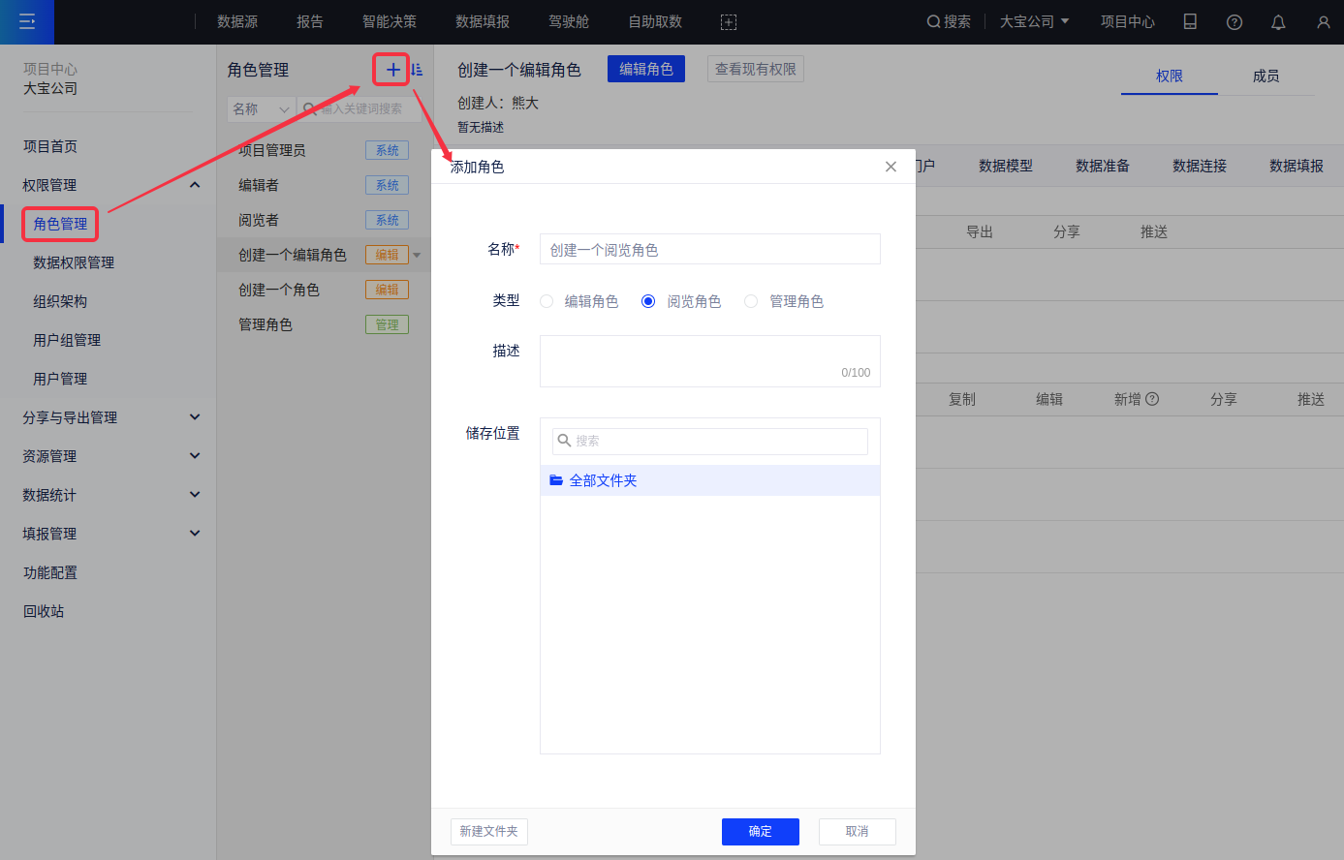Select the 阅览角色 radio option
This screenshot has height=860, width=1344.
[648, 301]
